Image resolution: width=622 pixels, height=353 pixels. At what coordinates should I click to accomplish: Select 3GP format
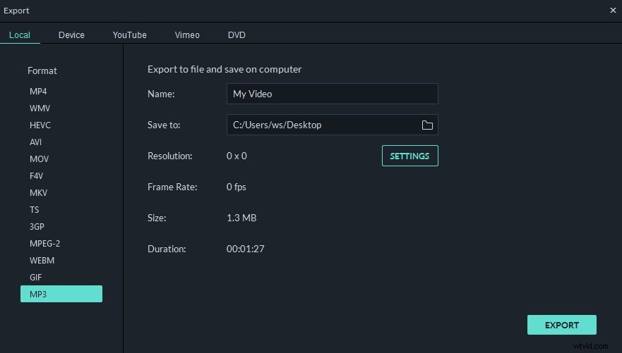click(37, 227)
